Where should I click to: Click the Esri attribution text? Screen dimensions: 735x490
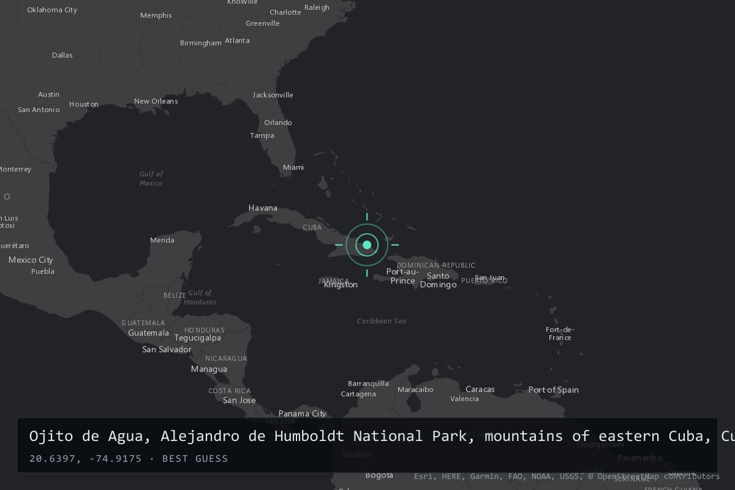pyautogui.click(x=423, y=476)
